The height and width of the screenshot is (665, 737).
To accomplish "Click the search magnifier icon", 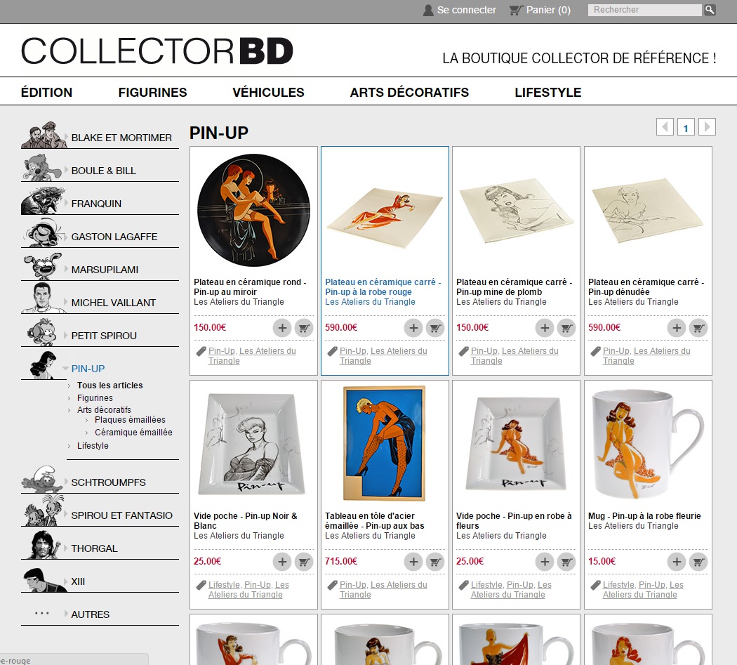I will tap(710, 10).
